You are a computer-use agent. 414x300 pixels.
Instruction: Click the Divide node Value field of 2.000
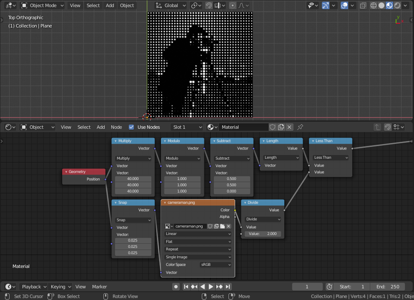[262, 234]
